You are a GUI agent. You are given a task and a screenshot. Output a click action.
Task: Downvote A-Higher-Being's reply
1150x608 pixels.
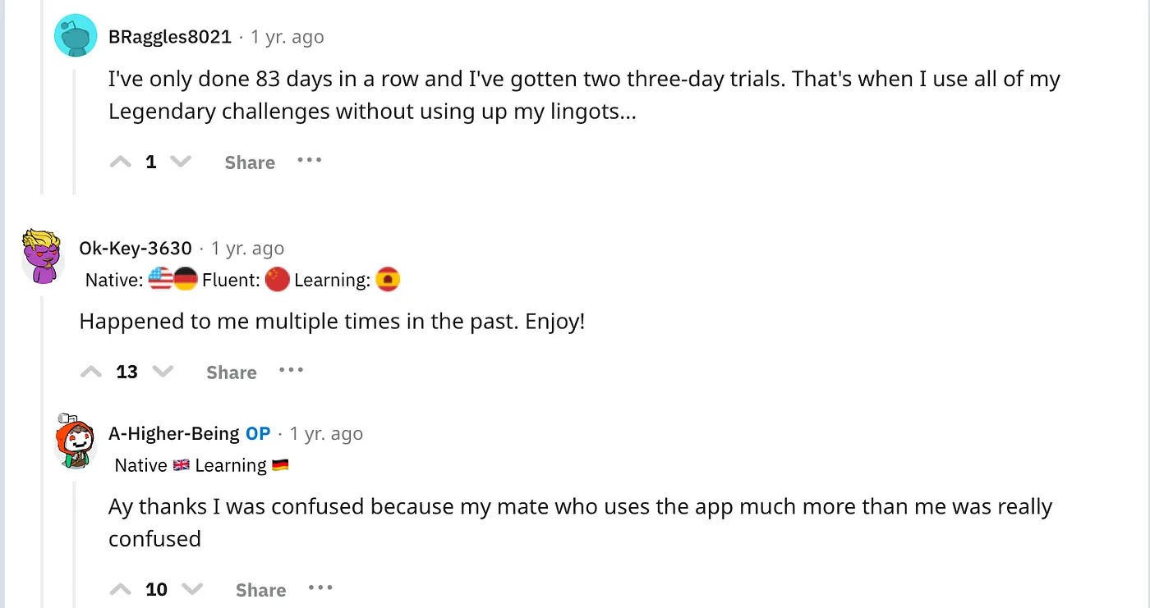[191, 589]
